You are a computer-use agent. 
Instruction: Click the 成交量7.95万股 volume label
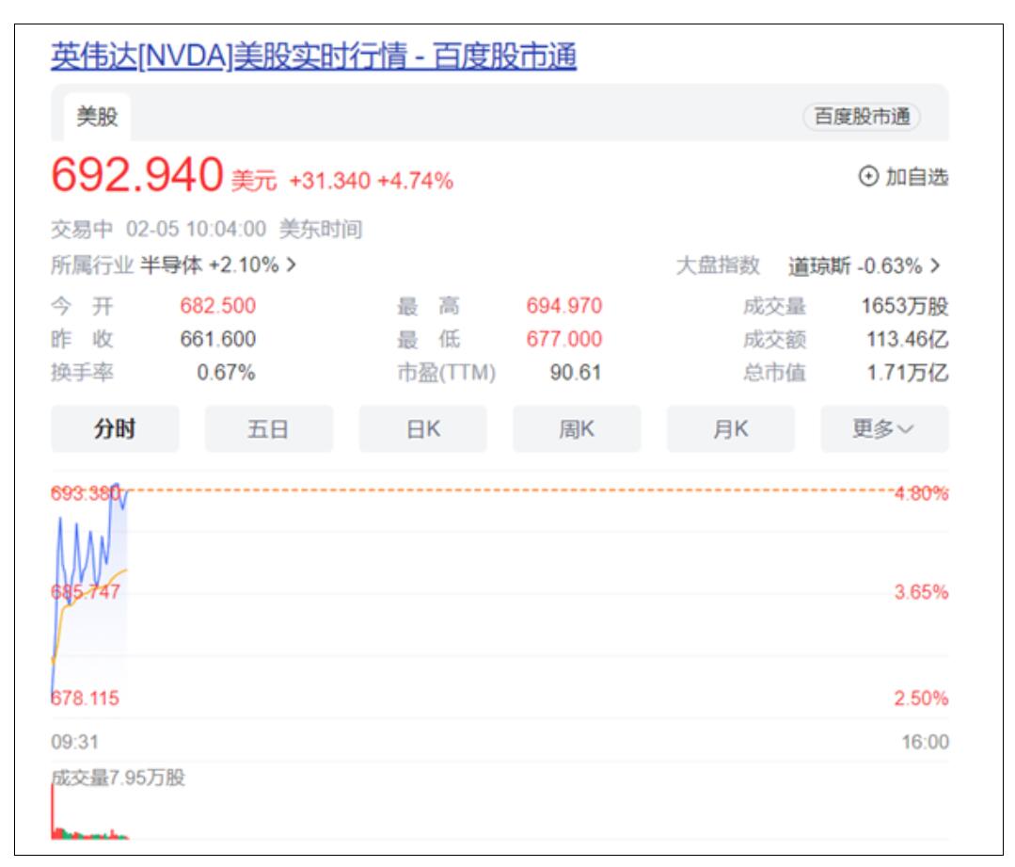[x=118, y=778]
